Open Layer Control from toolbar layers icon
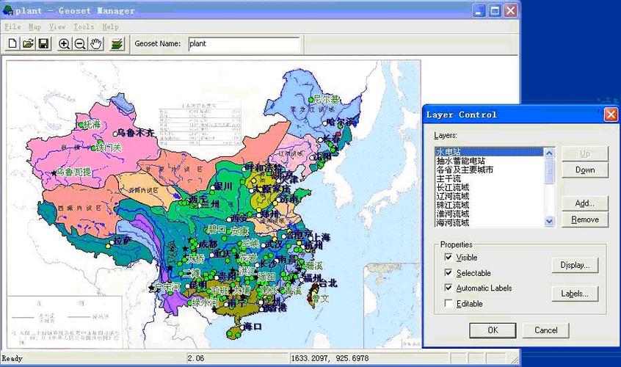The image size is (621, 367). 117,44
